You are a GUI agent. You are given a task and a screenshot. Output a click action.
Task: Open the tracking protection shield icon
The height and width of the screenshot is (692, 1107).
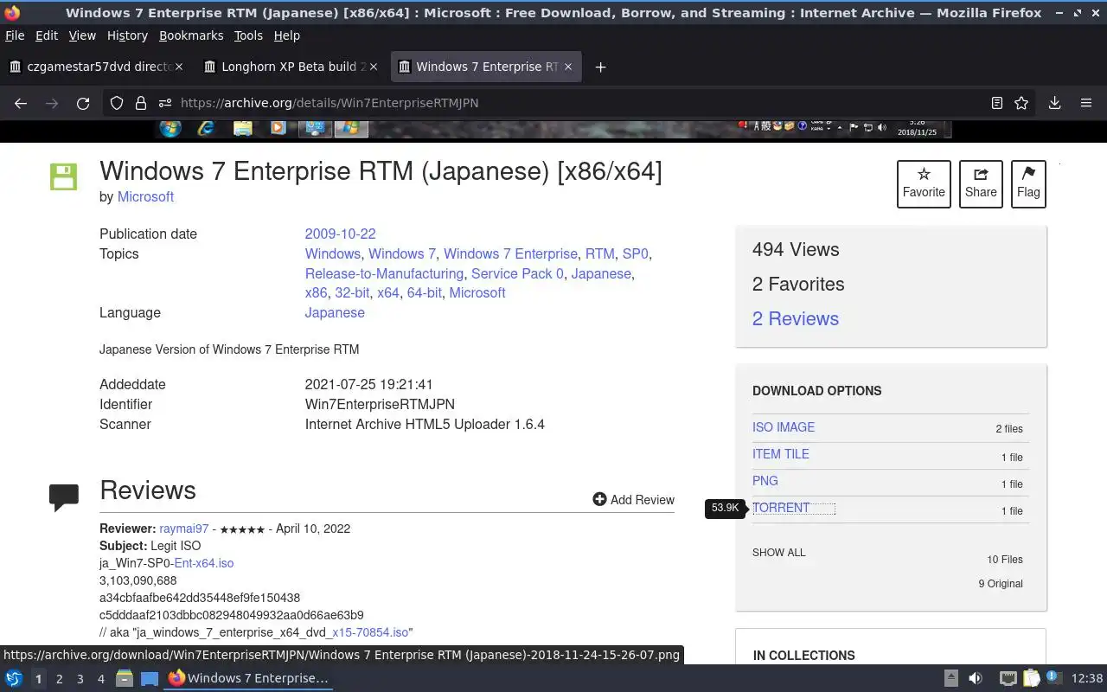pyautogui.click(x=117, y=103)
